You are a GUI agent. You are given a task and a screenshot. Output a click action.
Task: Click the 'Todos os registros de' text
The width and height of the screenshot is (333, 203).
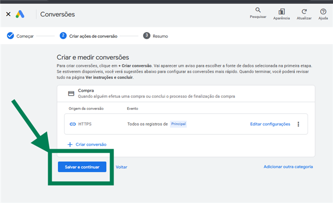(x=147, y=124)
